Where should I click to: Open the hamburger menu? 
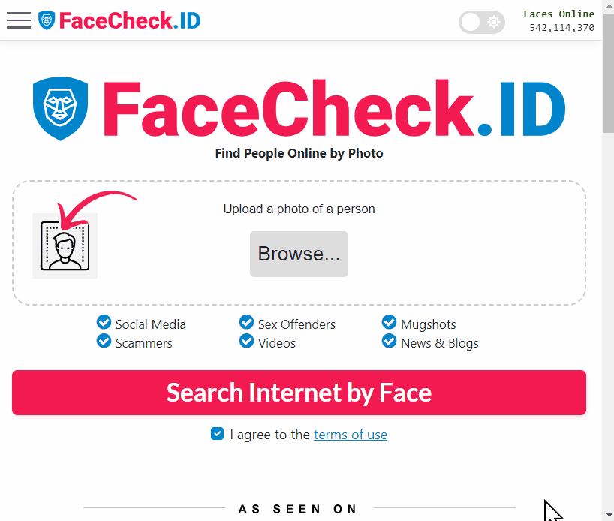point(19,20)
